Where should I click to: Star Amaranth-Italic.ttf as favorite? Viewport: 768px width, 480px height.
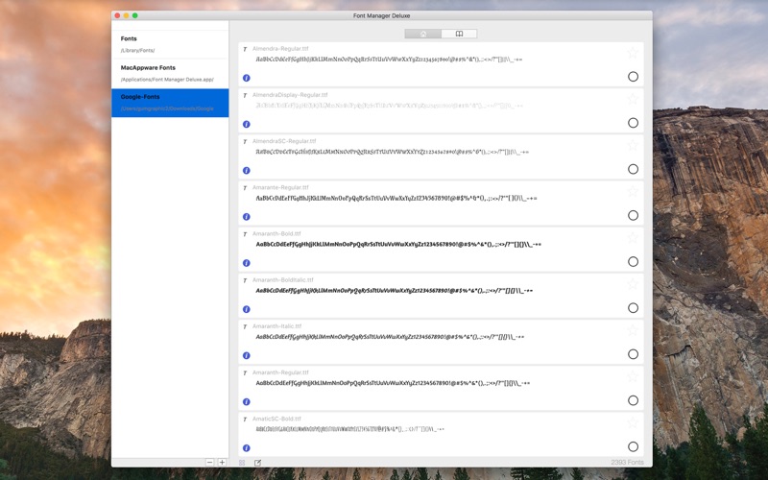click(x=633, y=330)
